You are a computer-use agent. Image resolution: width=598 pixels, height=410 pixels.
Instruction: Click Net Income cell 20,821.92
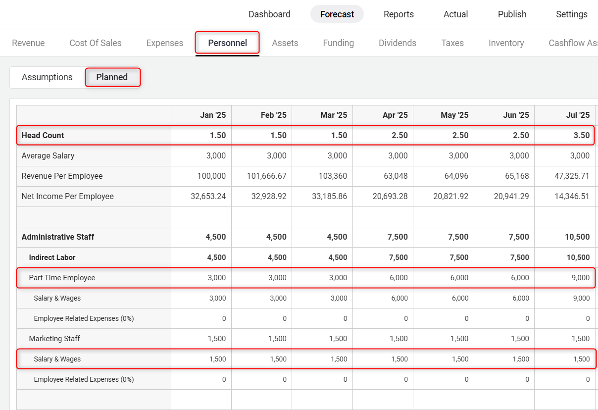point(451,196)
